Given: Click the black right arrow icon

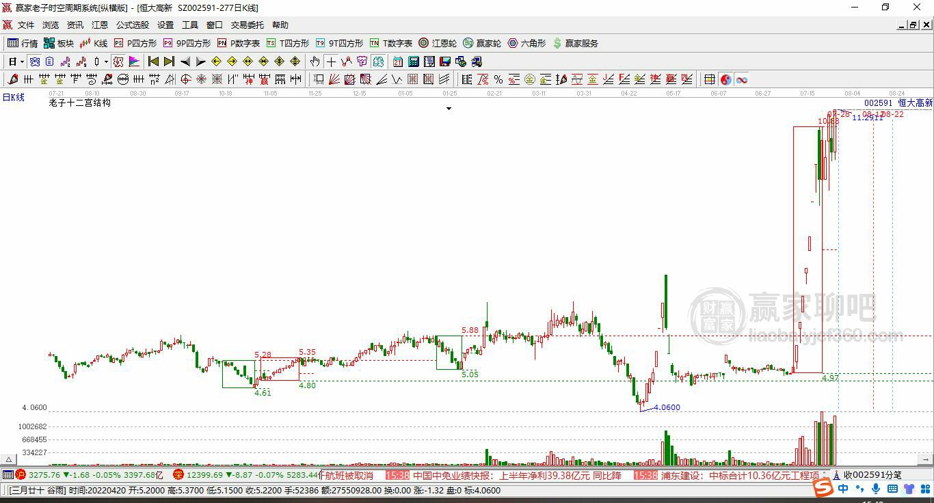Looking at the screenshot, I should pyautogui.click(x=201, y=62).
